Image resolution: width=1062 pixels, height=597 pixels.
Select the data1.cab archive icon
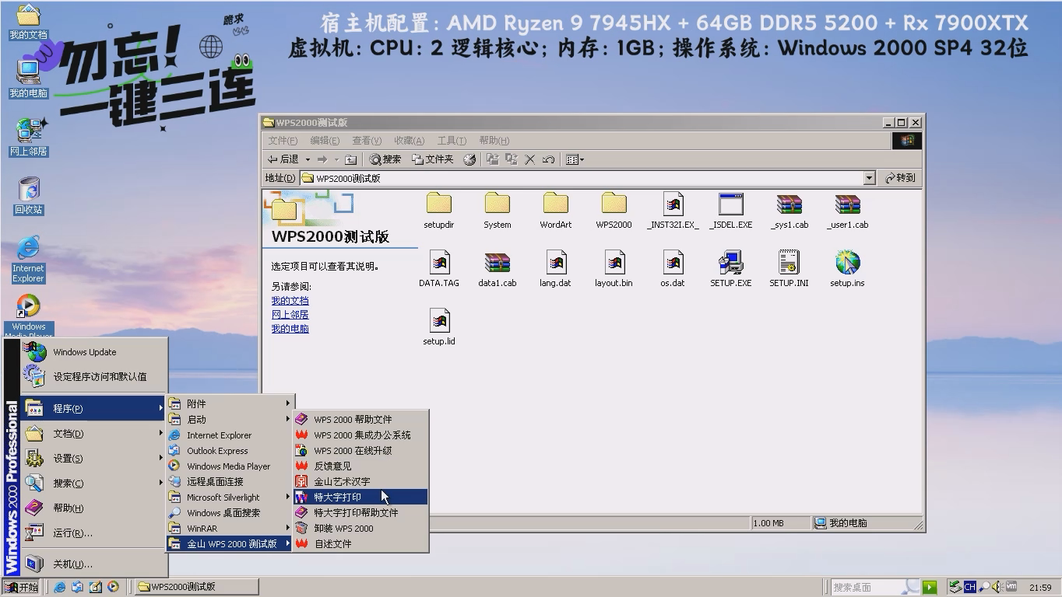(x=497, y=263)
